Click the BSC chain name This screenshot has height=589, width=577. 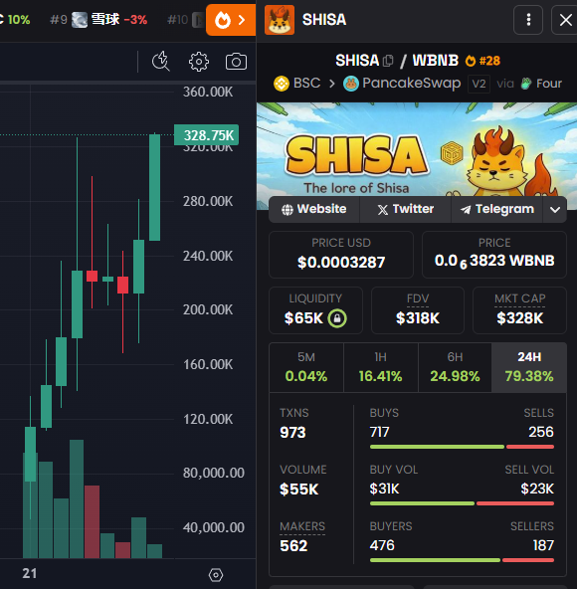pos(307,83)
